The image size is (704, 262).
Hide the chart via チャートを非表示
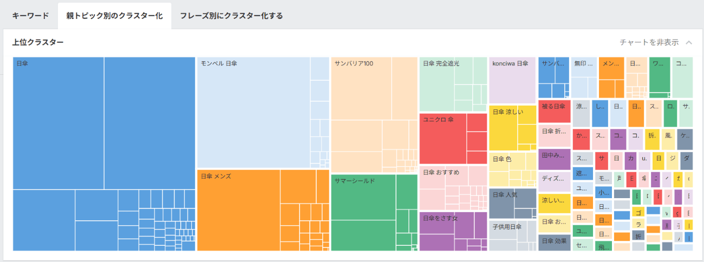coord(649,42)
